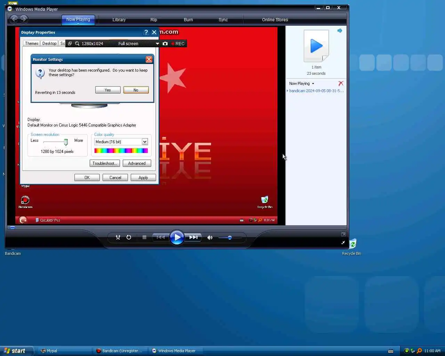Open the Bandicam Full screen mode dropdown
This screenshot has height=356, width=445.
[157, 44]
